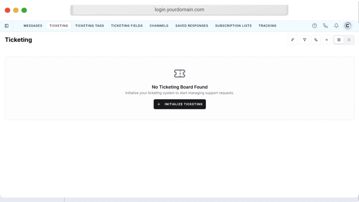
Task: Open the user profile avatar
Action: point(347,26)
